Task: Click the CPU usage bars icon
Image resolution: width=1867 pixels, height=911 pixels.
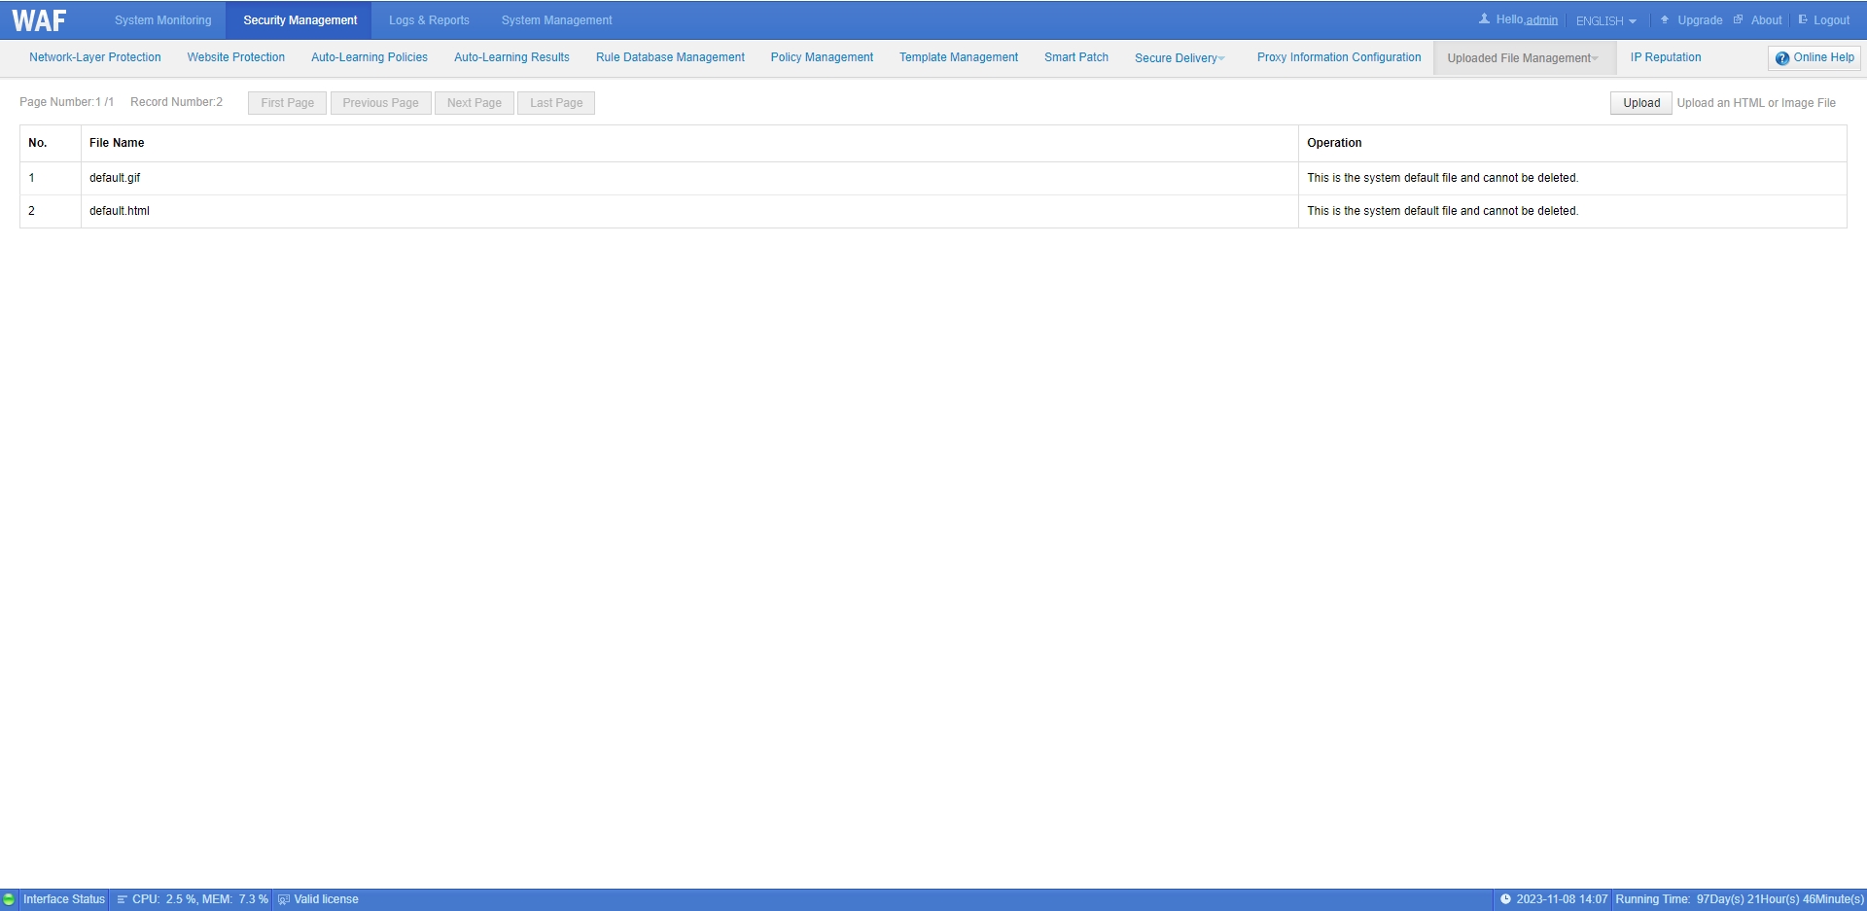Action: coord(123,899)
